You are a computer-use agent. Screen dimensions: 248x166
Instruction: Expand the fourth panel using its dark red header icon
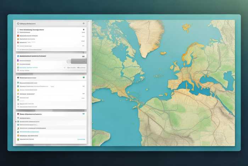tap(18, 114)
